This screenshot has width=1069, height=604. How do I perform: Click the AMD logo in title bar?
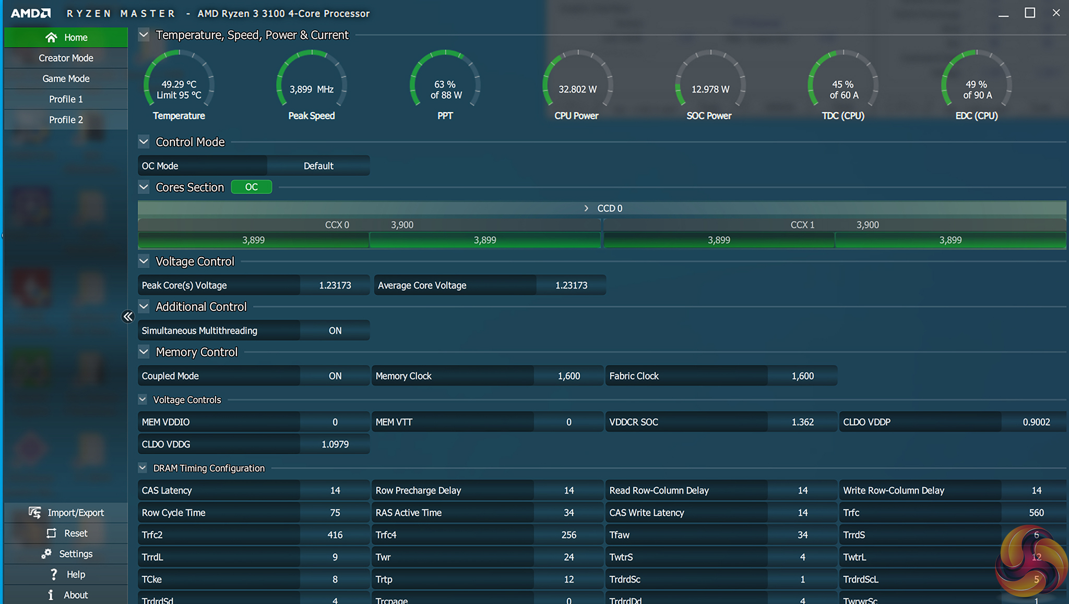click(31, 14)
